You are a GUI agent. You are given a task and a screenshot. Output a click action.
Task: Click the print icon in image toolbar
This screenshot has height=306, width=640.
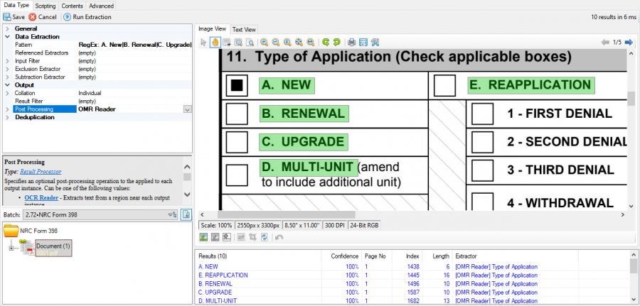pyautogui.click(x=351, y=43)
